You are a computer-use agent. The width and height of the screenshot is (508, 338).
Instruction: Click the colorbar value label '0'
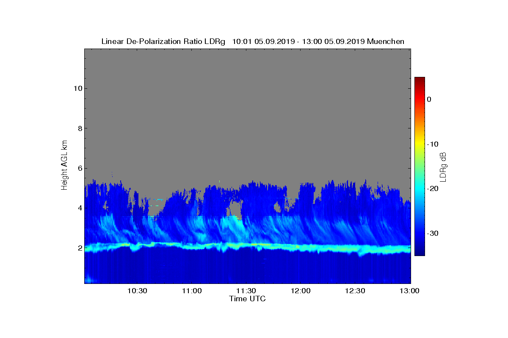pos(429,99)
